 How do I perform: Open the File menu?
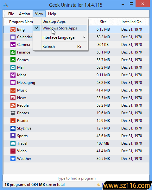click(11, 14)
